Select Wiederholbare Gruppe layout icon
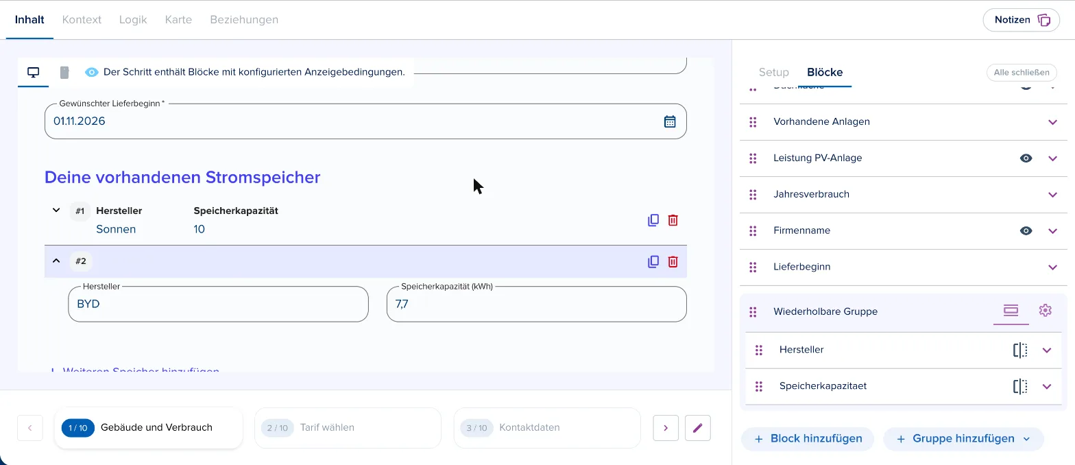The width and height of the screenshot is (1075, 465). (x=1011, y=311)
